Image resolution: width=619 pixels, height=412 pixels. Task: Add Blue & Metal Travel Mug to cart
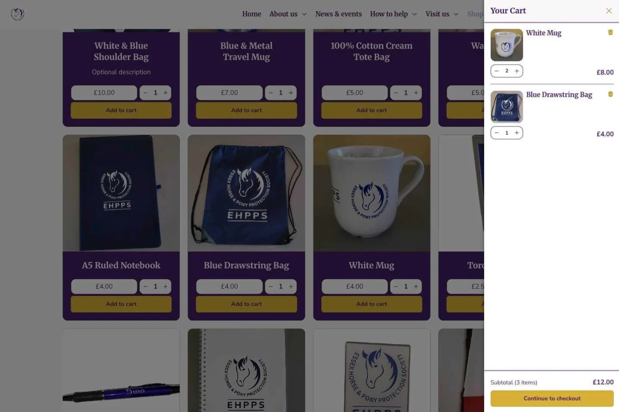[246, 110]
